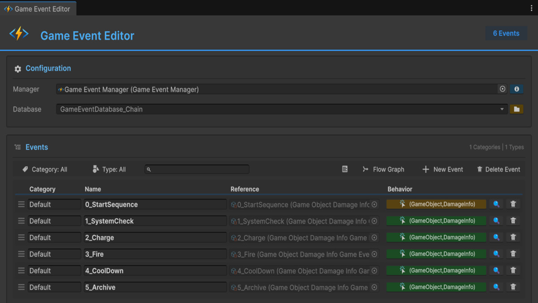This screenshot has height=303, width=538.
Task: Click the reference picker circle for 3_Fire
Action: point(373,254)
